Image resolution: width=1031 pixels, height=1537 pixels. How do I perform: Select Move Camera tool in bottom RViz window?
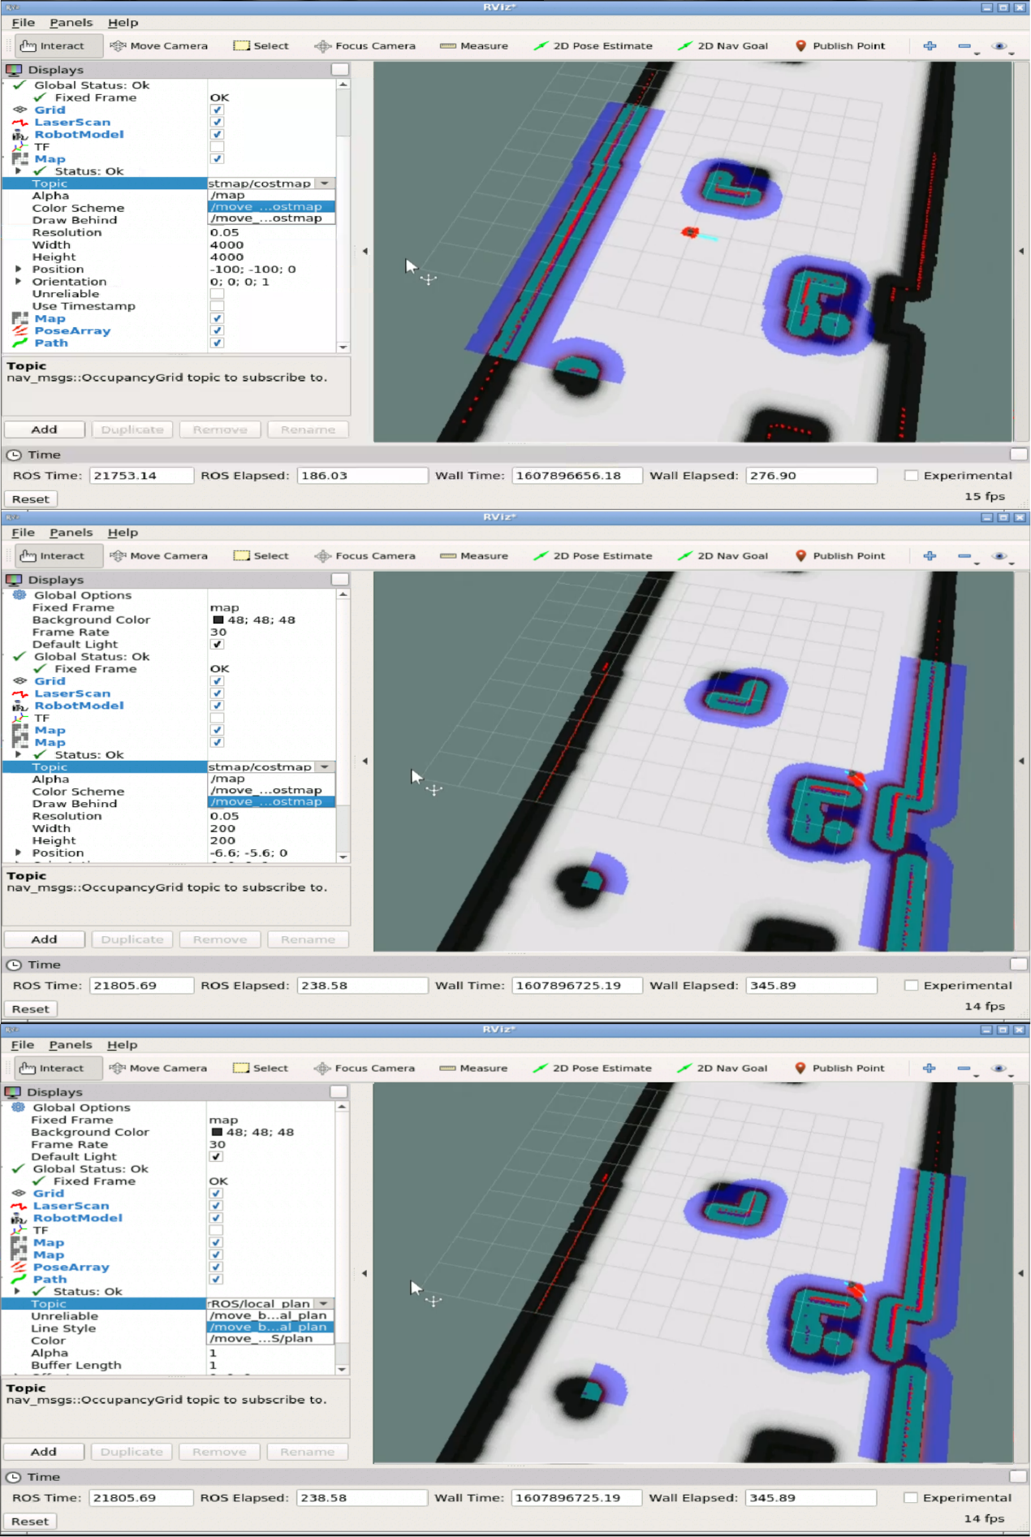point(158,1069)
